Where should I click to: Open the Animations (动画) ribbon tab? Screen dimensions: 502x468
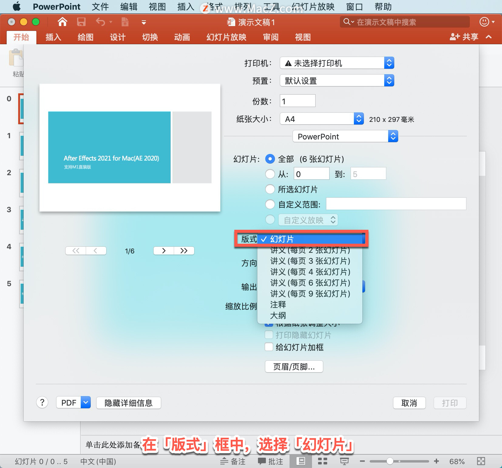[182, 37]
